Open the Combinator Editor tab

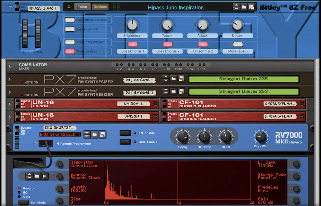point(82,7)
